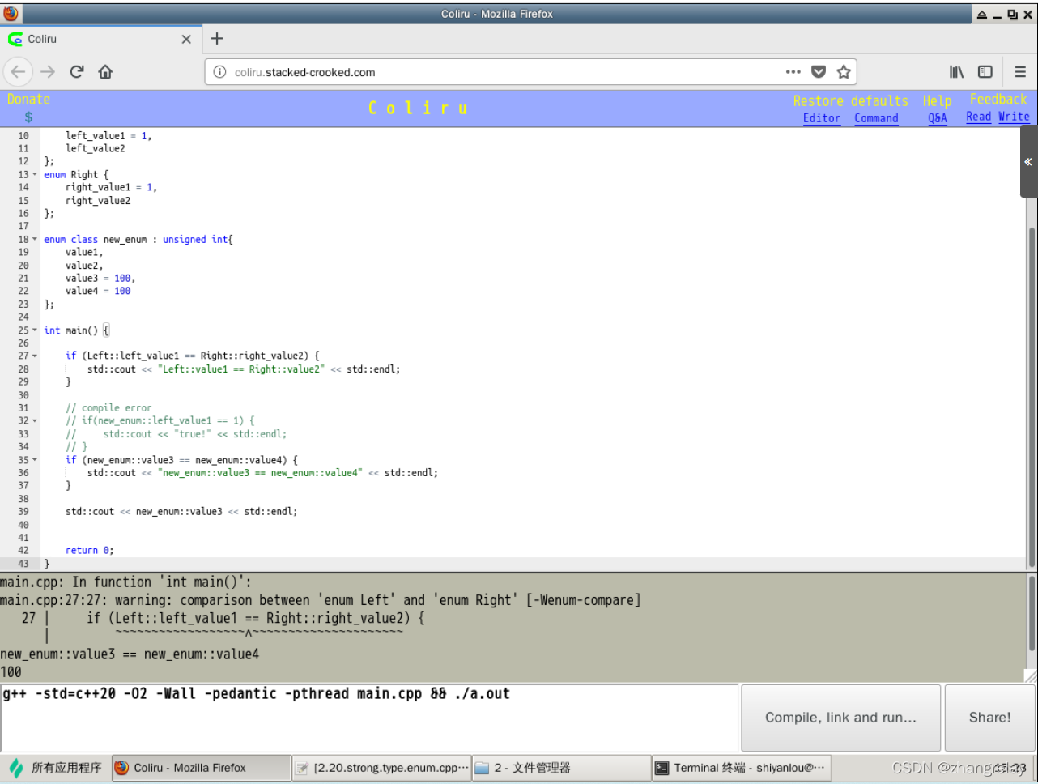Screen dimensions: 1038x784
Task: Open site information icon in address bar
Action: coord(219,72)
